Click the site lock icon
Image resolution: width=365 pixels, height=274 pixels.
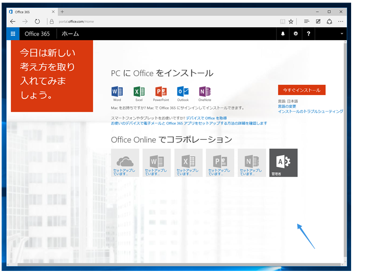click(52, 22)
